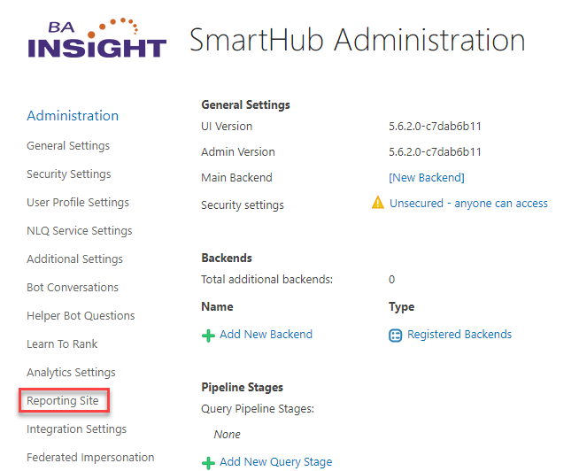Select User Profile Settings

[78, 203]
